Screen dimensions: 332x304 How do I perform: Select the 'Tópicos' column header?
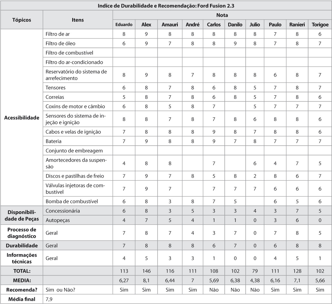click(x=22, y=20)
